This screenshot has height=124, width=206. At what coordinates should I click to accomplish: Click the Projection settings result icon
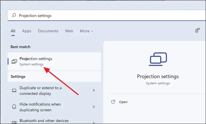click(14, 61)
